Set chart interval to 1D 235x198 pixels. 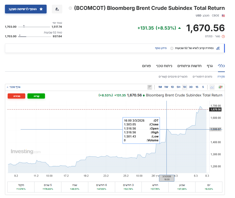172,87
